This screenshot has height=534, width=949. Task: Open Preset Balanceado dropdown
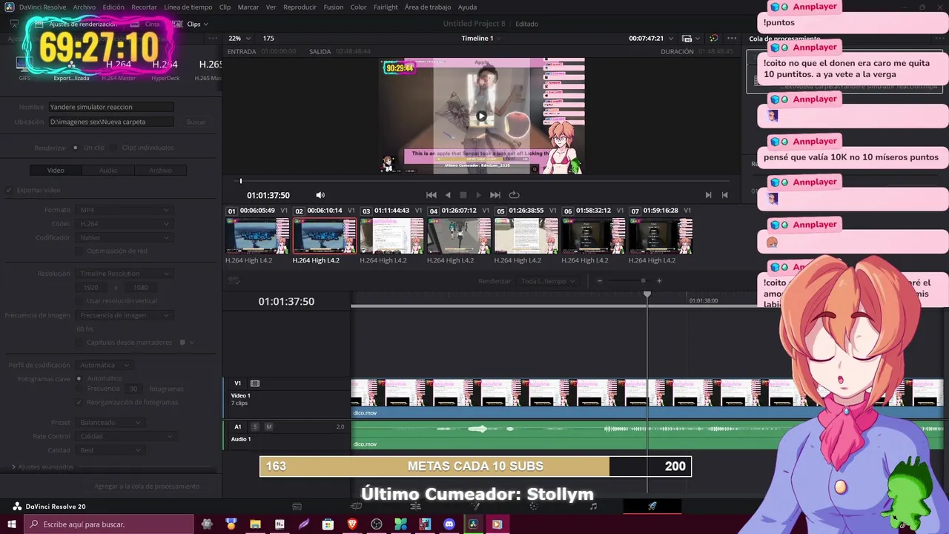pos(110,423)
